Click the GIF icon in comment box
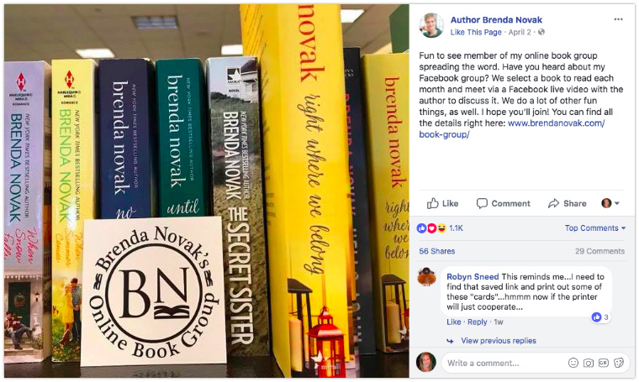 point(603,363)
